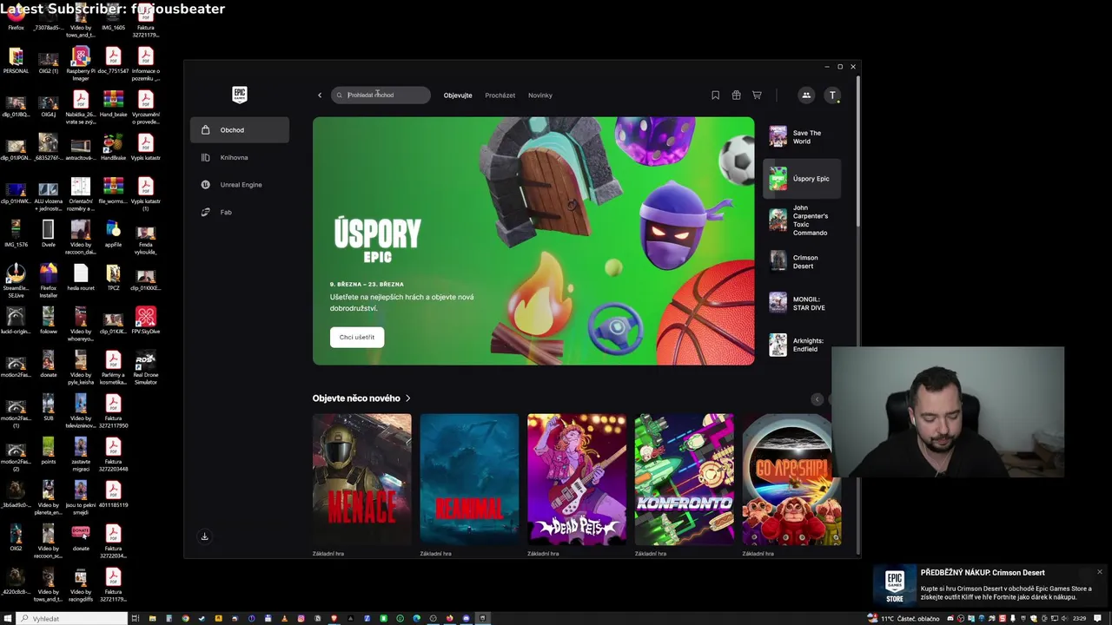This screenshot has width=1112, height=625.
Task: Click the Prohledat obchod search field
Action: pyautogui.click(x=381, y=95)
